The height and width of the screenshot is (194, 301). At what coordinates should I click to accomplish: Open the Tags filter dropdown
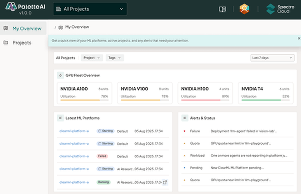coord(115,58)
